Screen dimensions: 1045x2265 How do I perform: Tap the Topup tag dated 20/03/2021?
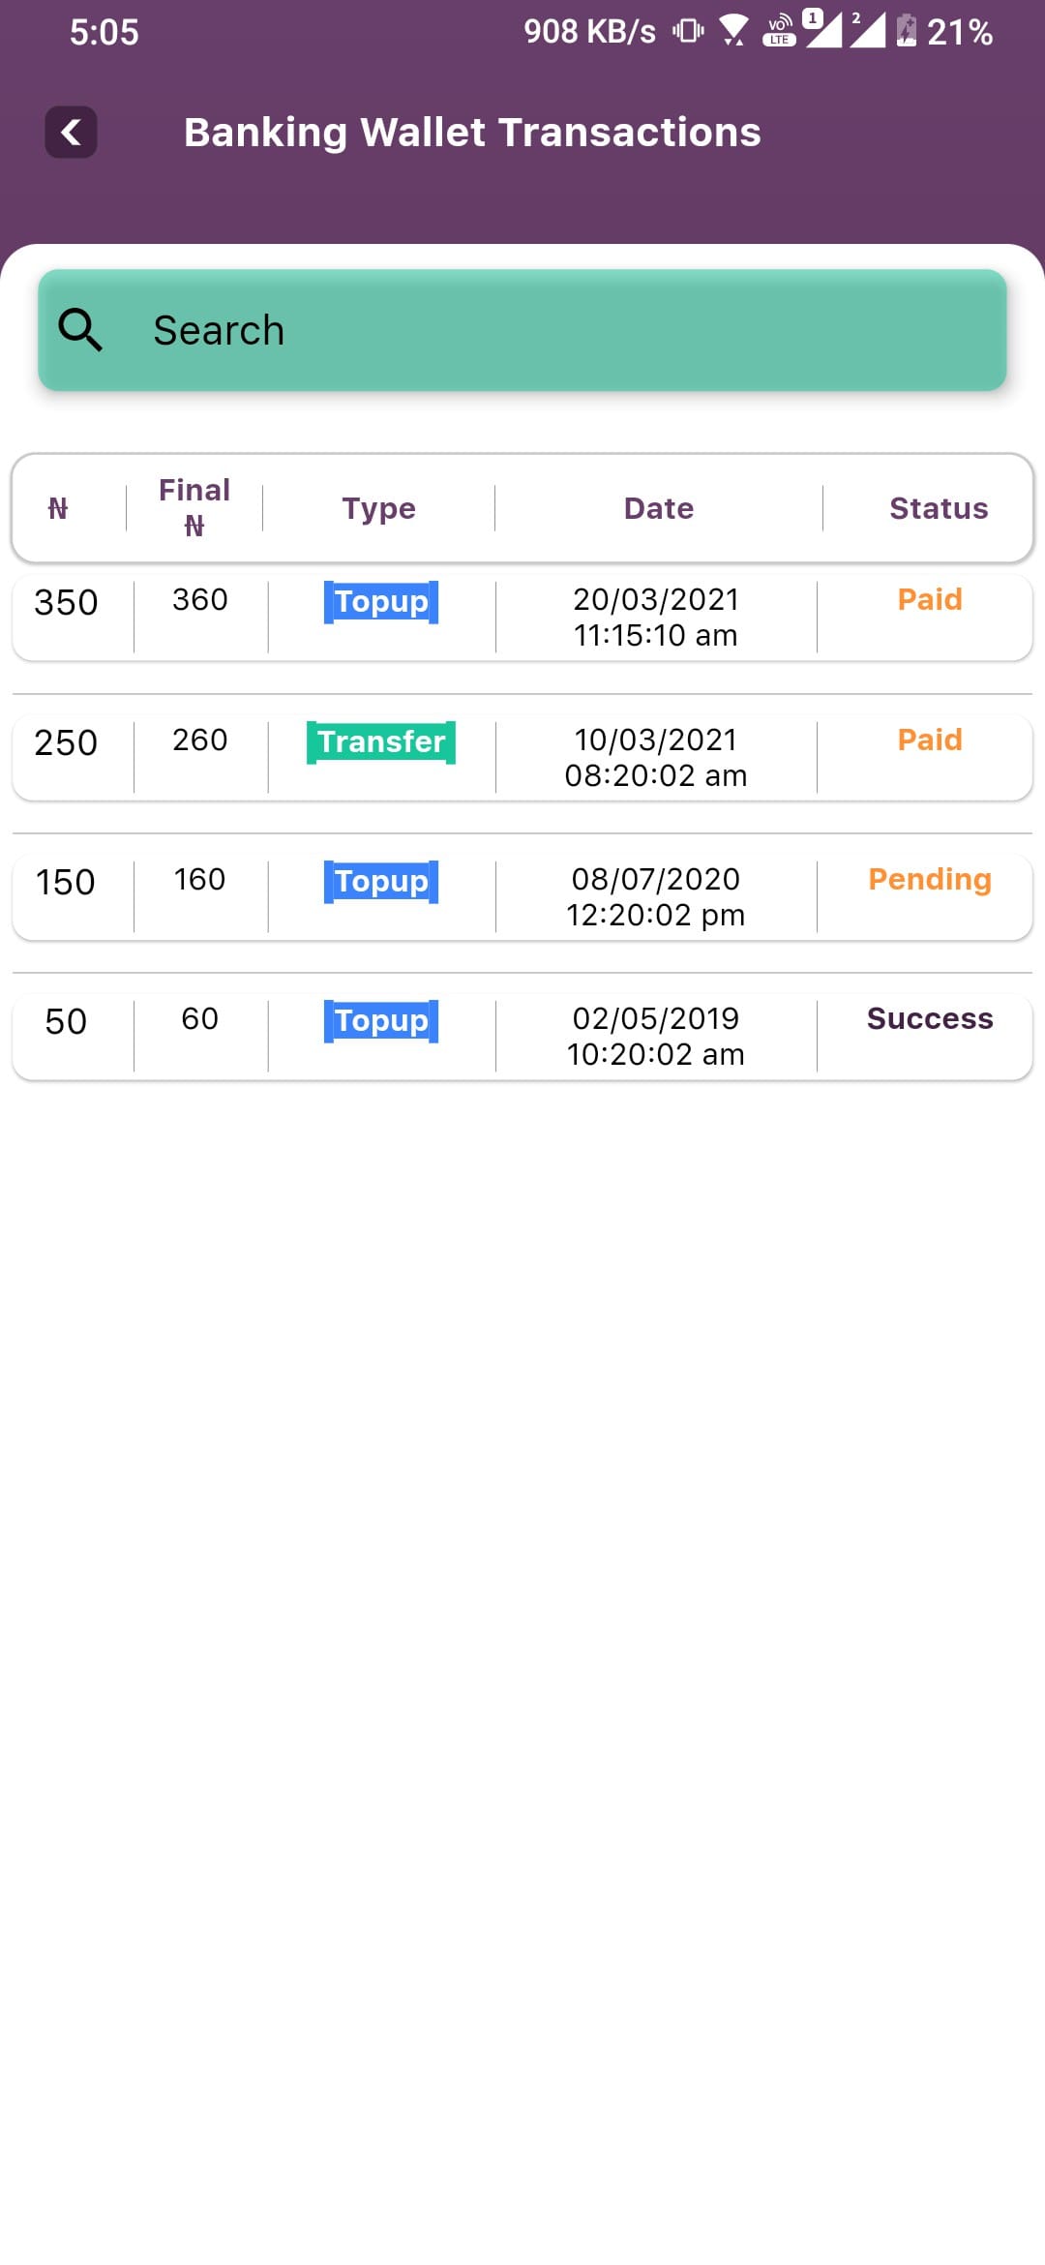pyautogui.click(x=381, y=602)
